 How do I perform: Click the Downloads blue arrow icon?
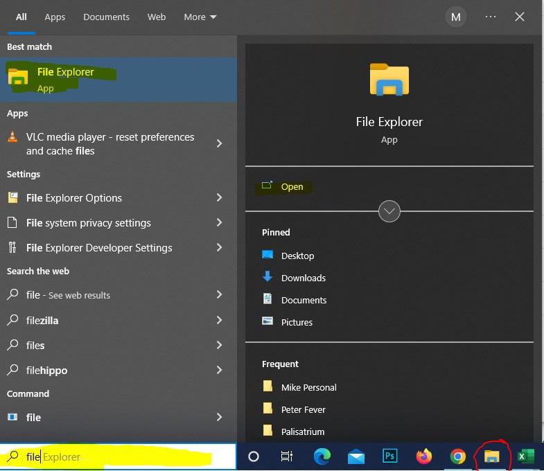267,276
